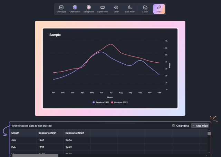Click the Sample chart title
The height and width of the screenshot is (157, 221).
55,35
